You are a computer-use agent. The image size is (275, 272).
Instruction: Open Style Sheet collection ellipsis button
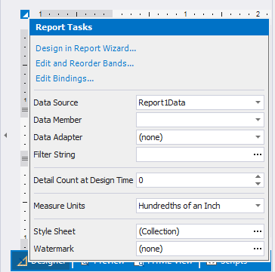click(258, 231)
